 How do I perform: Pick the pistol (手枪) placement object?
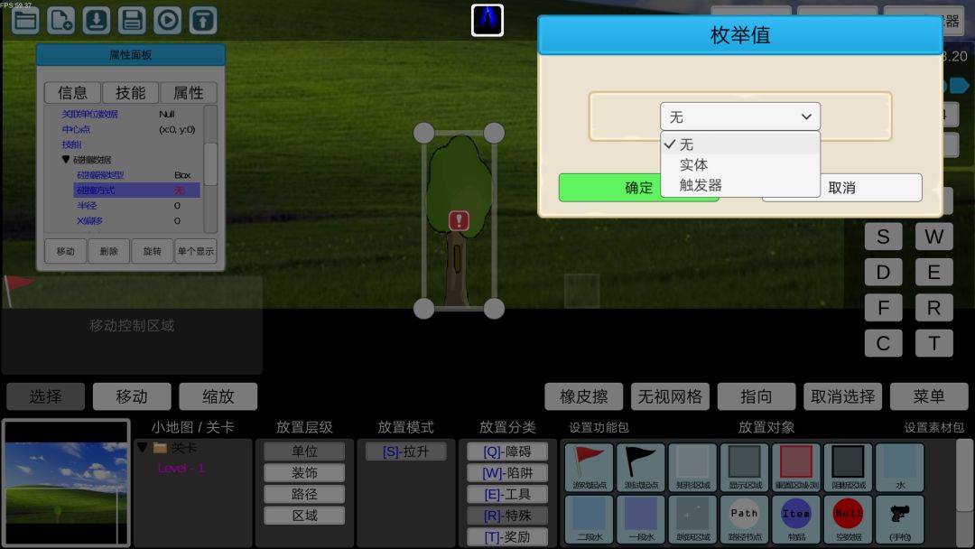[900, 519]
